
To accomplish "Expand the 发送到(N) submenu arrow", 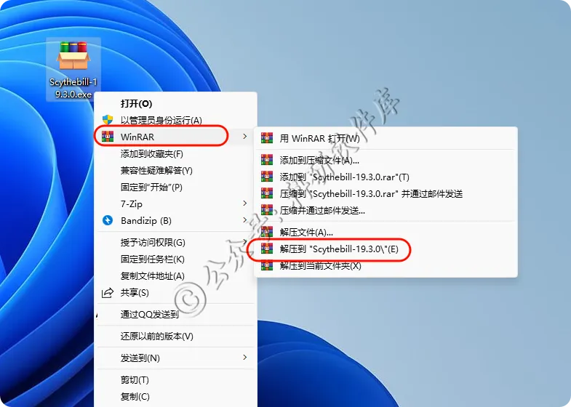I will click(x=244, y=358).
